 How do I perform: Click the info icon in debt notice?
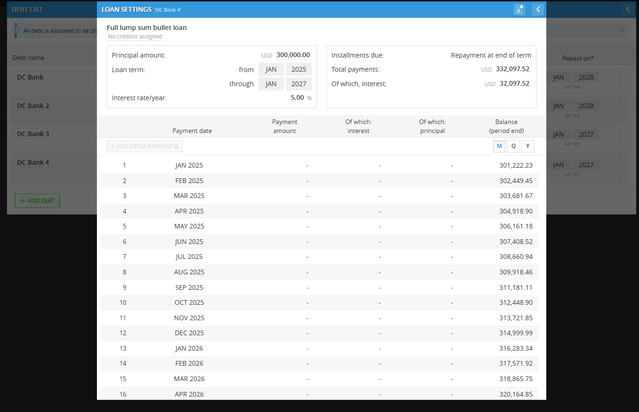point(15,30)
